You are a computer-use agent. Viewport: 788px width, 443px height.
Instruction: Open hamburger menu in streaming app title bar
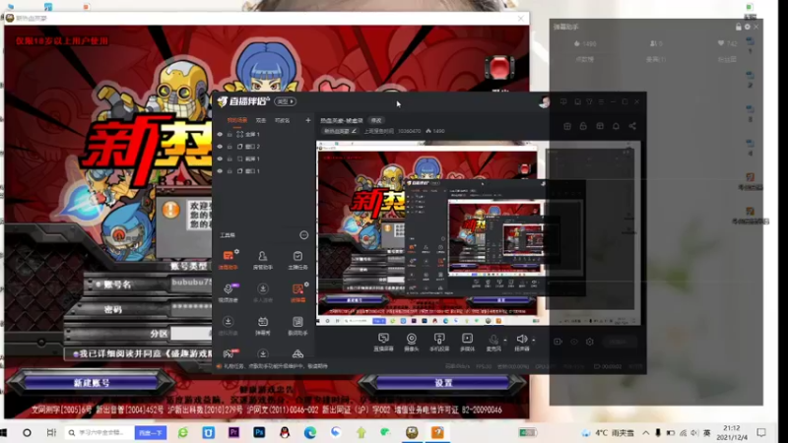coord(601,101)
